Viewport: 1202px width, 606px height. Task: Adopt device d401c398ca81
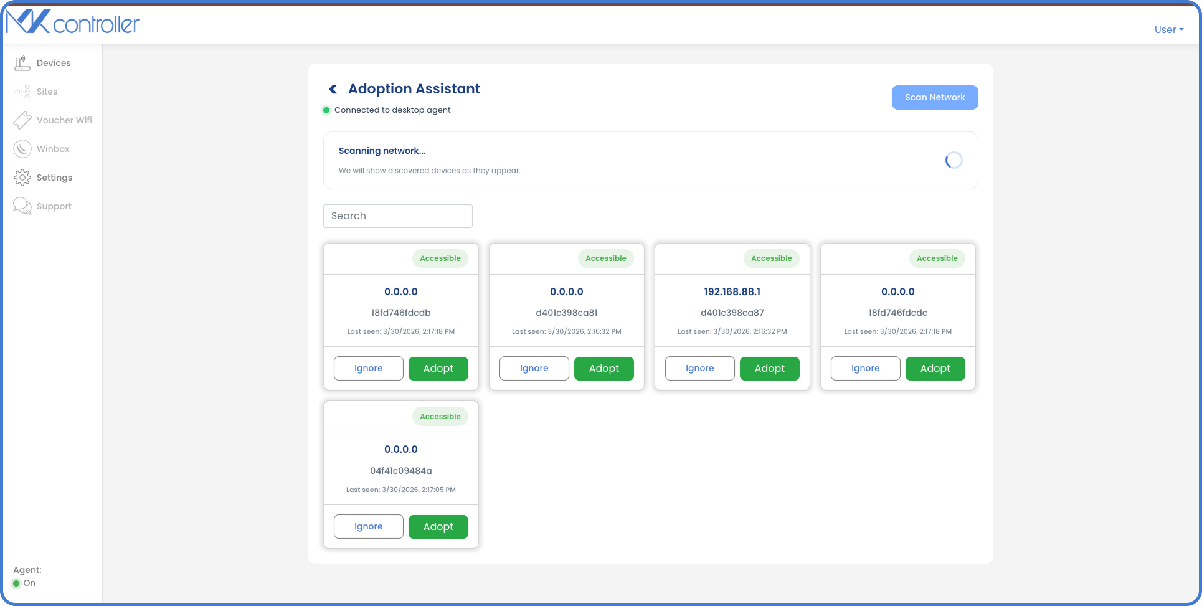click(603, 368)
